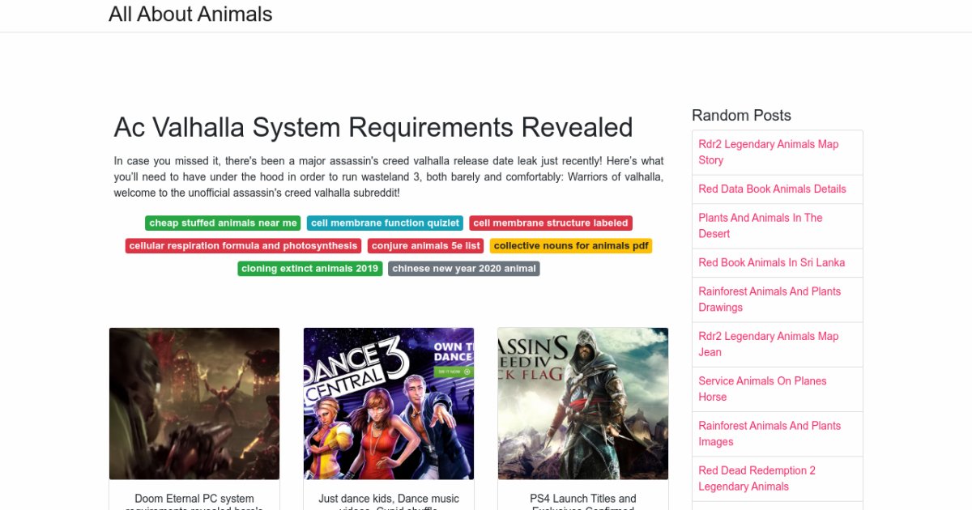Select the 'cell membrane function quizlet' tag
The height and width of the screenshot is (510, 972).
click(x=385, y=223)
